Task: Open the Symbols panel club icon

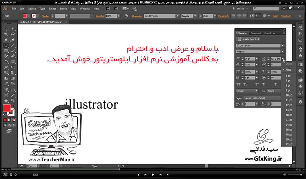Action: tap(301, 55)
